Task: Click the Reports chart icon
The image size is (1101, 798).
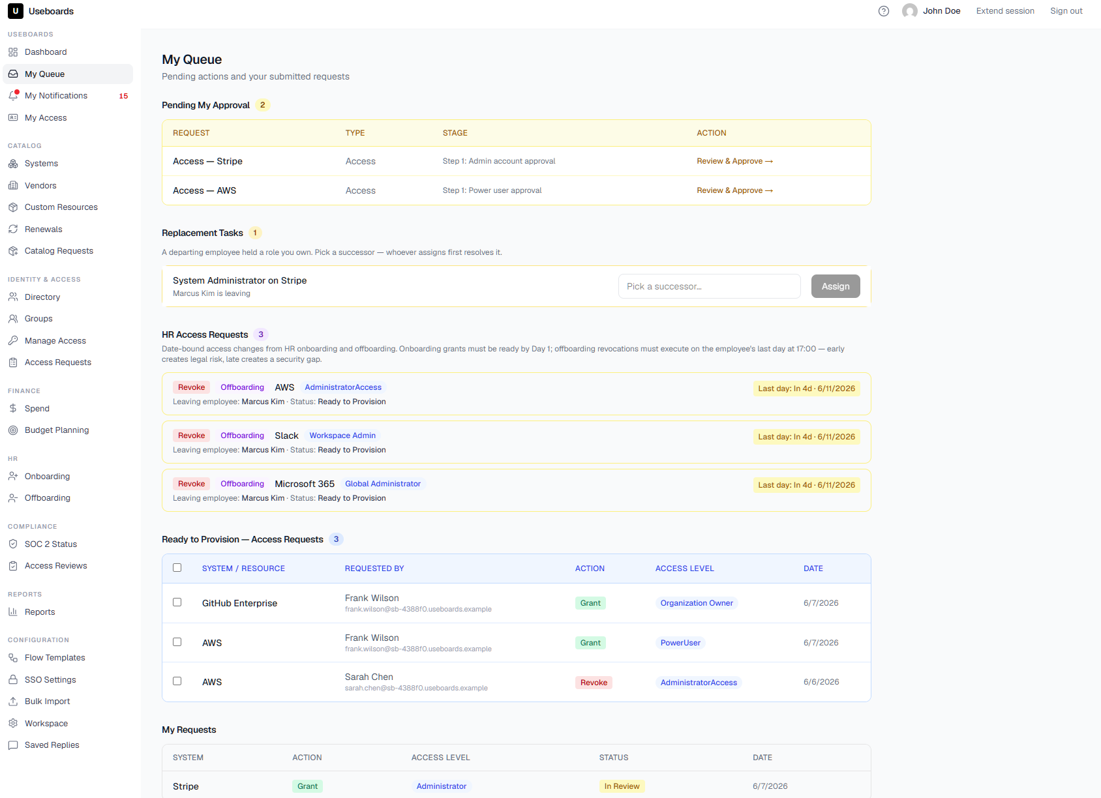Action: pyautogui.click(x=13, y=612)
